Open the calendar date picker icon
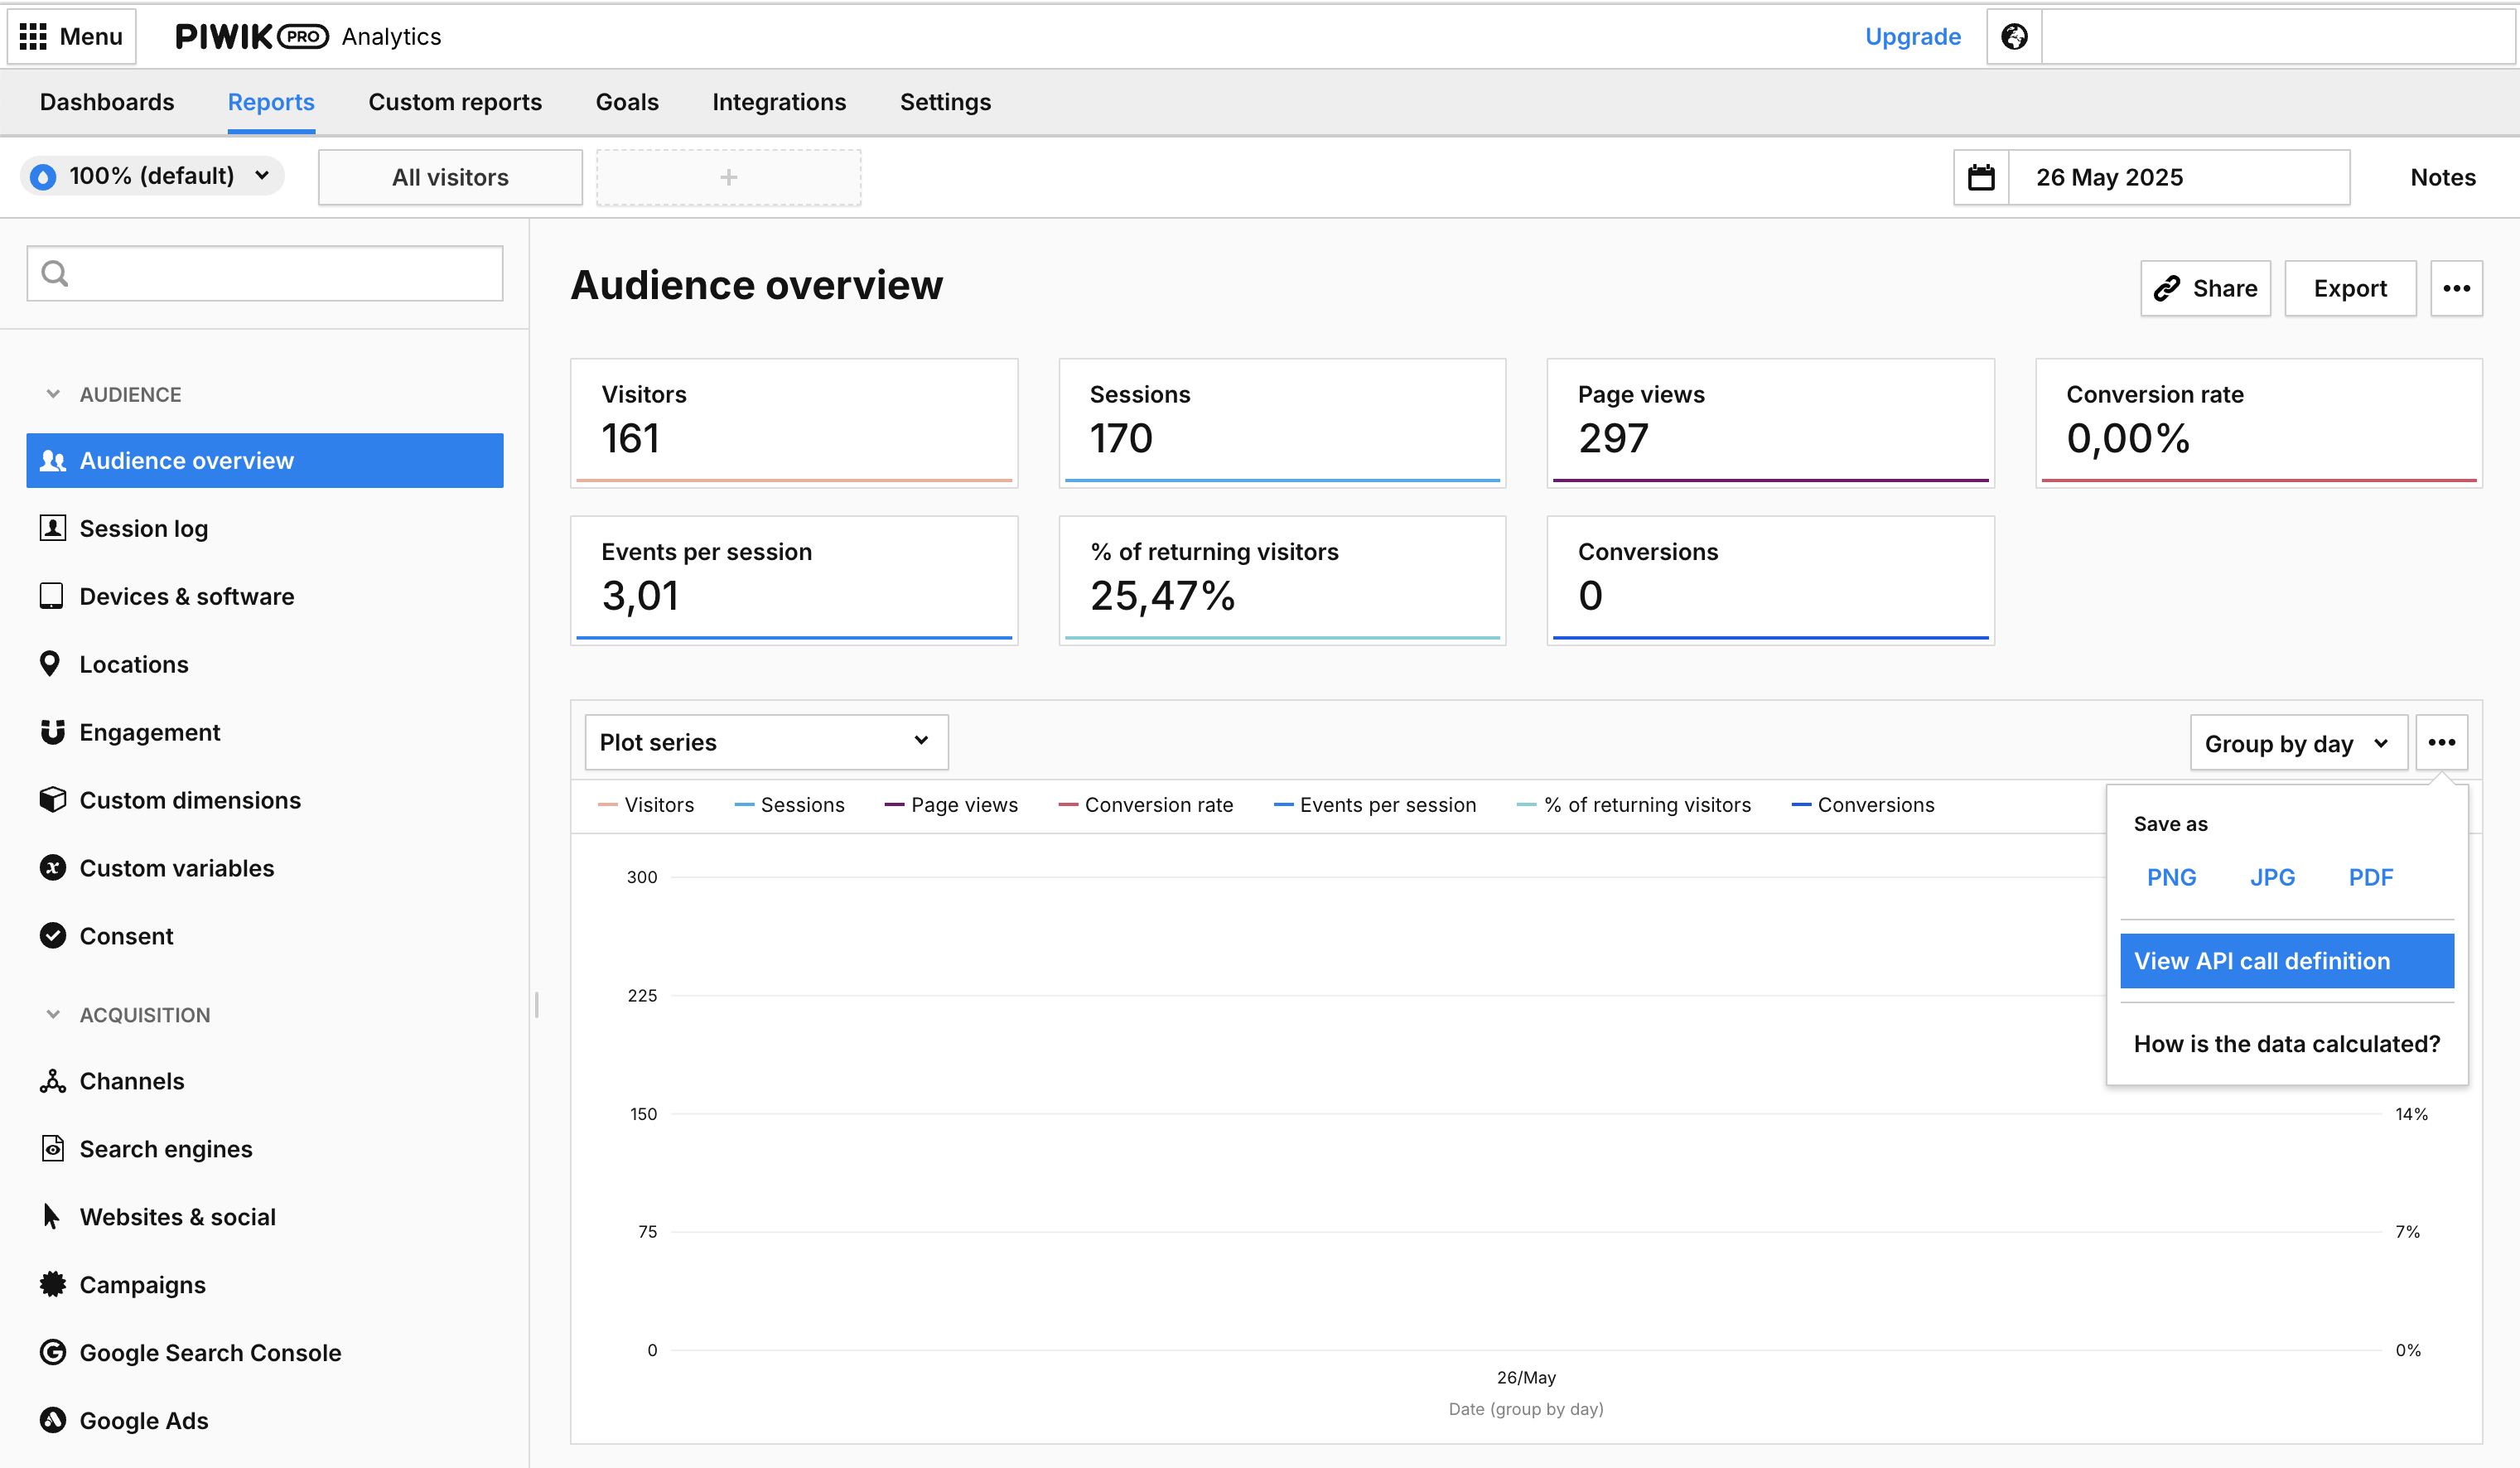Image resolution: width=2520 pixels, height=1468 pixels. (x=1981, y=177)
